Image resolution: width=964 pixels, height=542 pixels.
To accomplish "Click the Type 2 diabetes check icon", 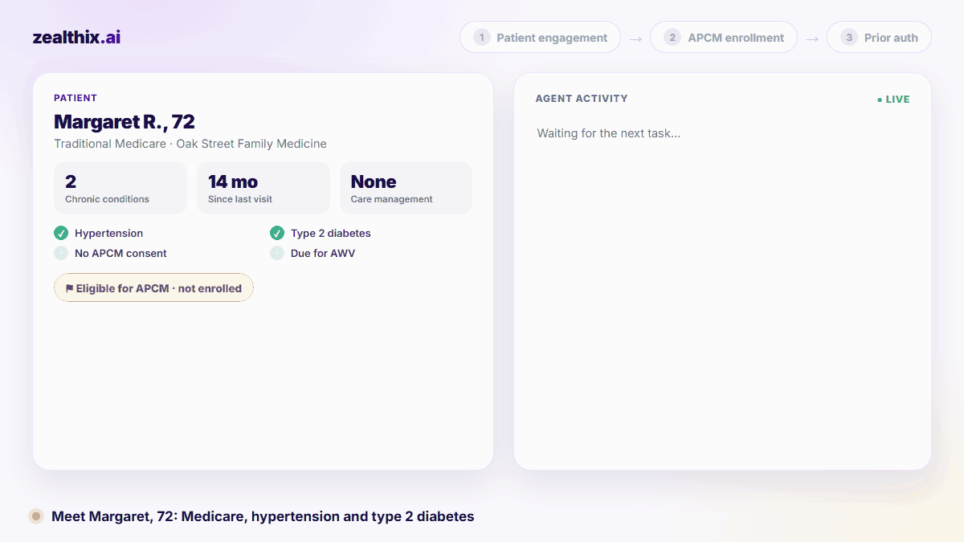I will click(277, 233).
